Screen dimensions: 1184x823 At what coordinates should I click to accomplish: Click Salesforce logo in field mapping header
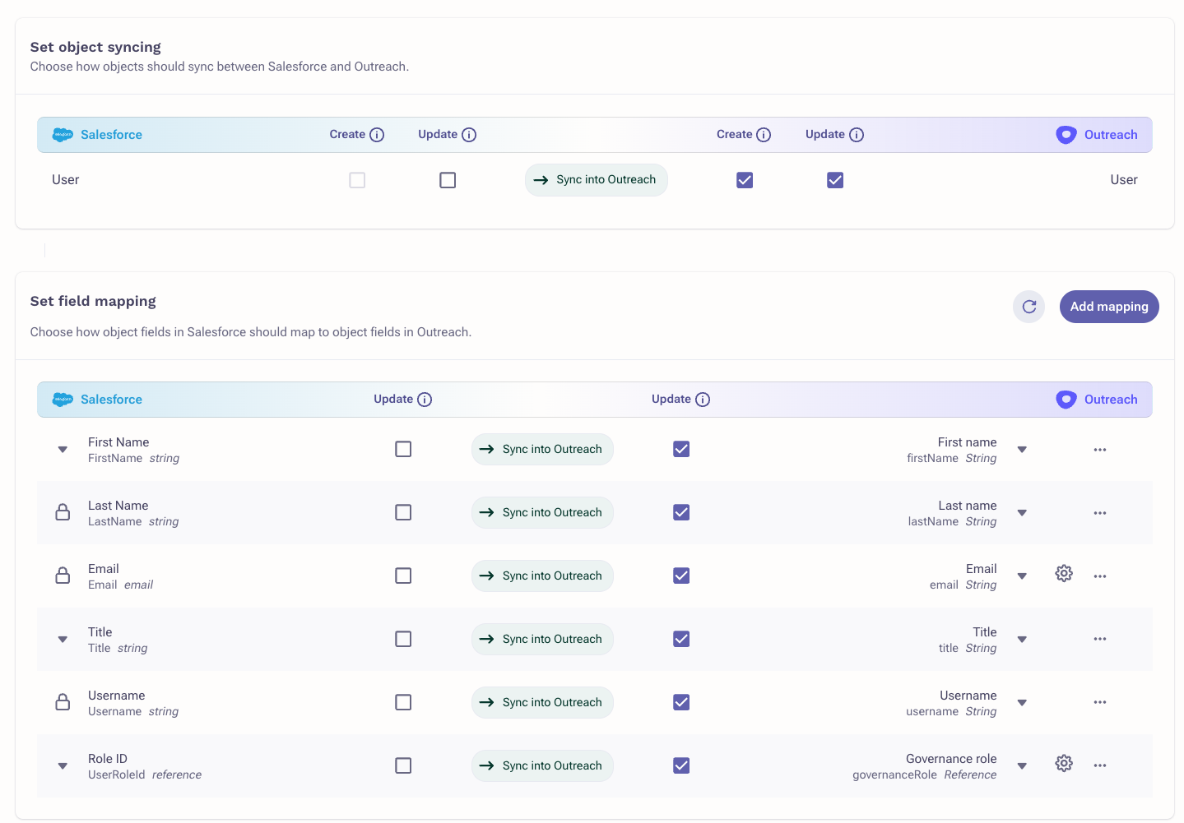click(x=63, y=400)
